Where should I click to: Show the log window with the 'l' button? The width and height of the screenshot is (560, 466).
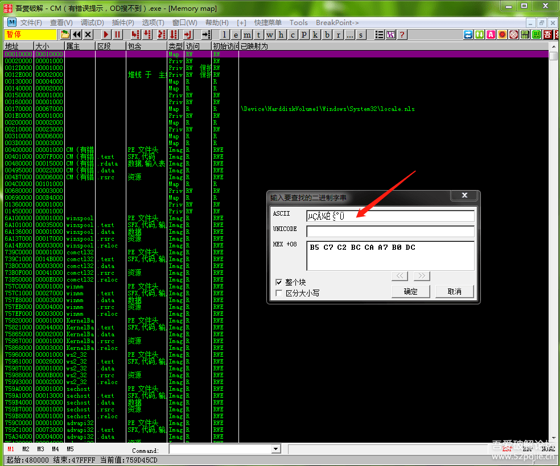(x=224, y=35)
